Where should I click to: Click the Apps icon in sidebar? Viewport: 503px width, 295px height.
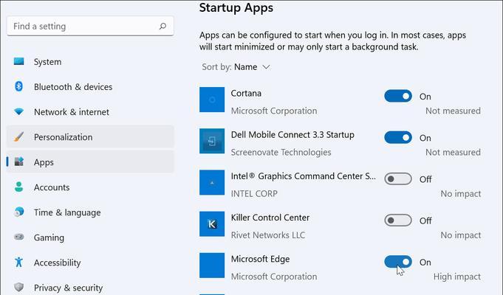pyautogui.click(x=19, y=162)
